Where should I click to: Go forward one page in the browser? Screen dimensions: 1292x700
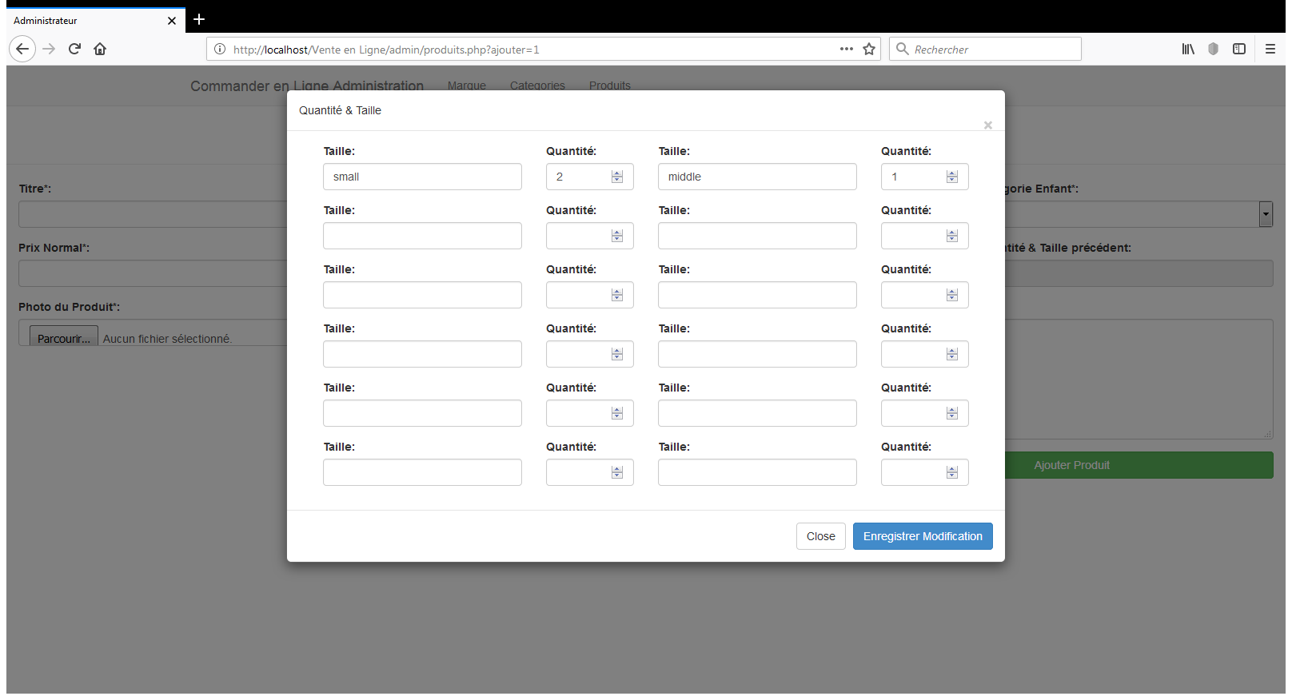[49, 49]
